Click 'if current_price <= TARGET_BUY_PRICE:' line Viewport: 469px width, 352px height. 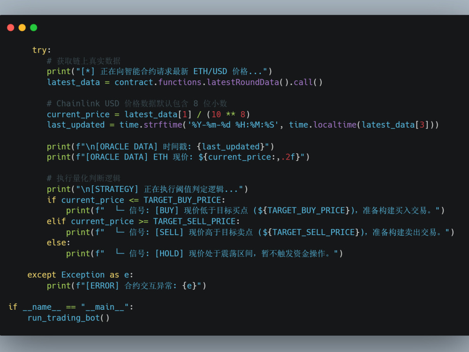click(x=136, y=200)
